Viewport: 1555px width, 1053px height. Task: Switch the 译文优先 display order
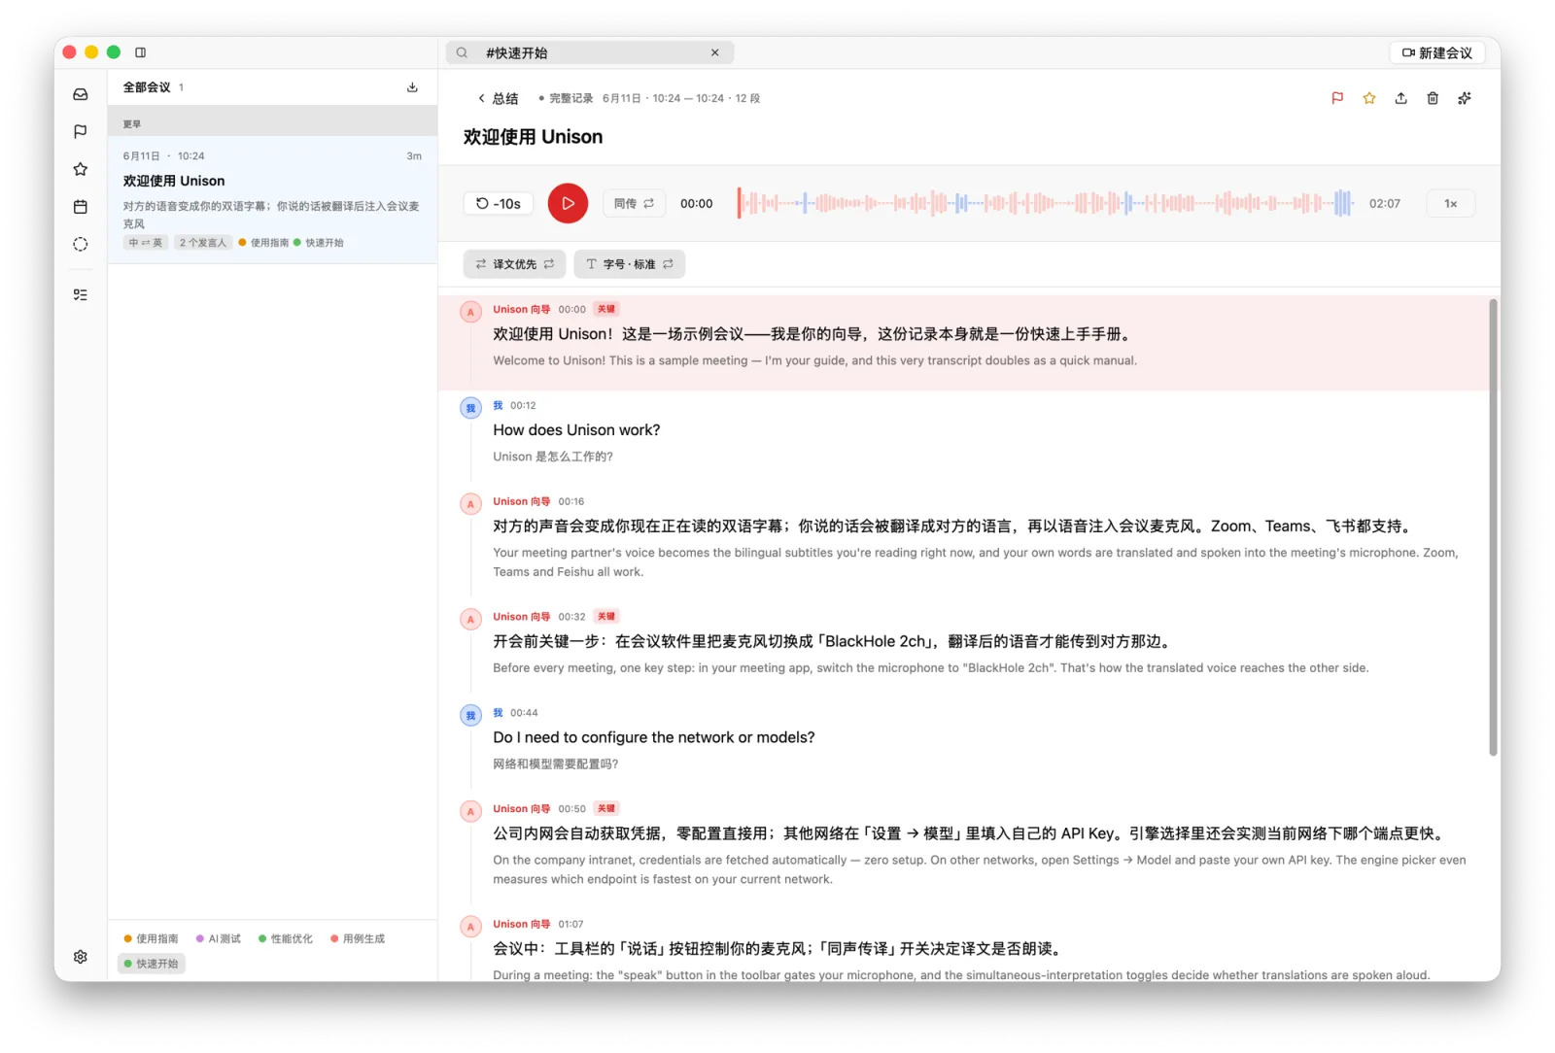coord(514,264)
